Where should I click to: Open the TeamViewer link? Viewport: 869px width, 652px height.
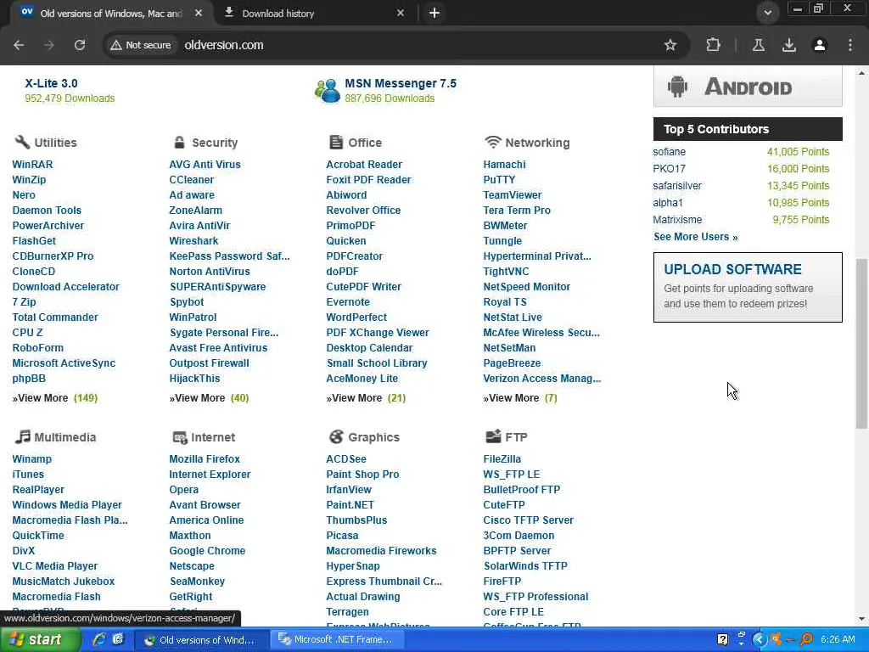pos(512,194)
